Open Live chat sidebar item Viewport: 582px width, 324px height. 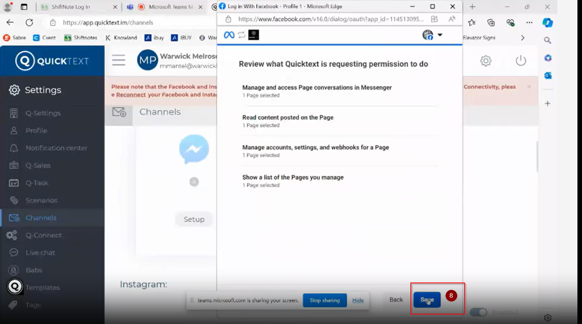(40, 253)
